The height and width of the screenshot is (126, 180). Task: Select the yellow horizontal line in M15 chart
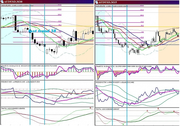(x=137, y=27)
